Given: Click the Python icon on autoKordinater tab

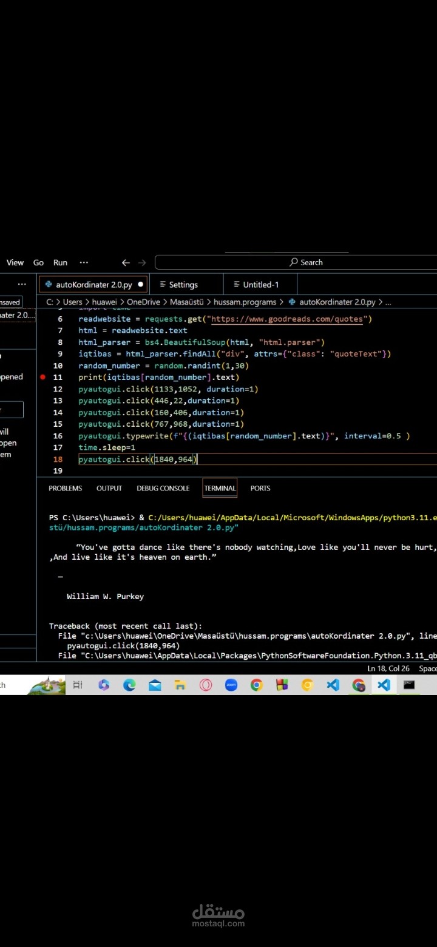Looking at the screenshot, I should 49,284.
